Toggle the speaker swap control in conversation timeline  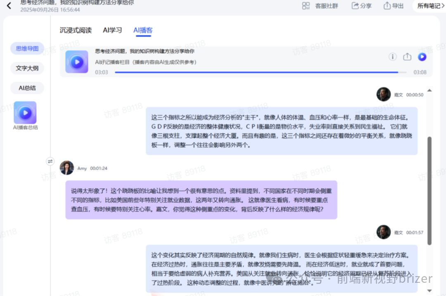click(x=50, y=161)
